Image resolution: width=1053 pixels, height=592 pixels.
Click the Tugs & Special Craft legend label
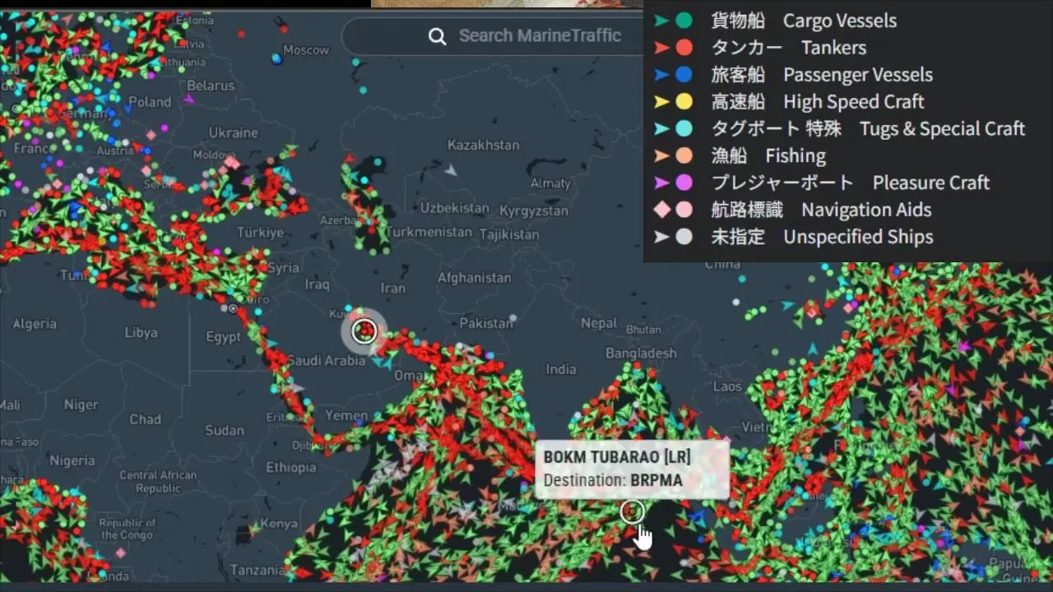tap(943, 129)
